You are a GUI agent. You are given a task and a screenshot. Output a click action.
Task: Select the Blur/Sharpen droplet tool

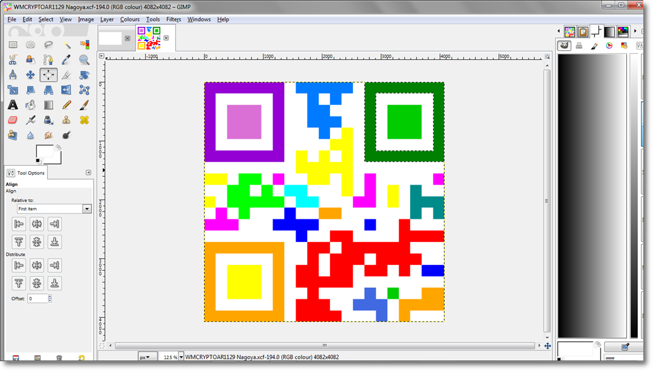tap(30, 135)
